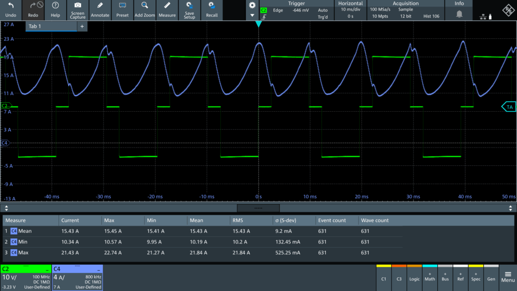
Task: Click the notification bell under Info
Action: pos(459,14)
